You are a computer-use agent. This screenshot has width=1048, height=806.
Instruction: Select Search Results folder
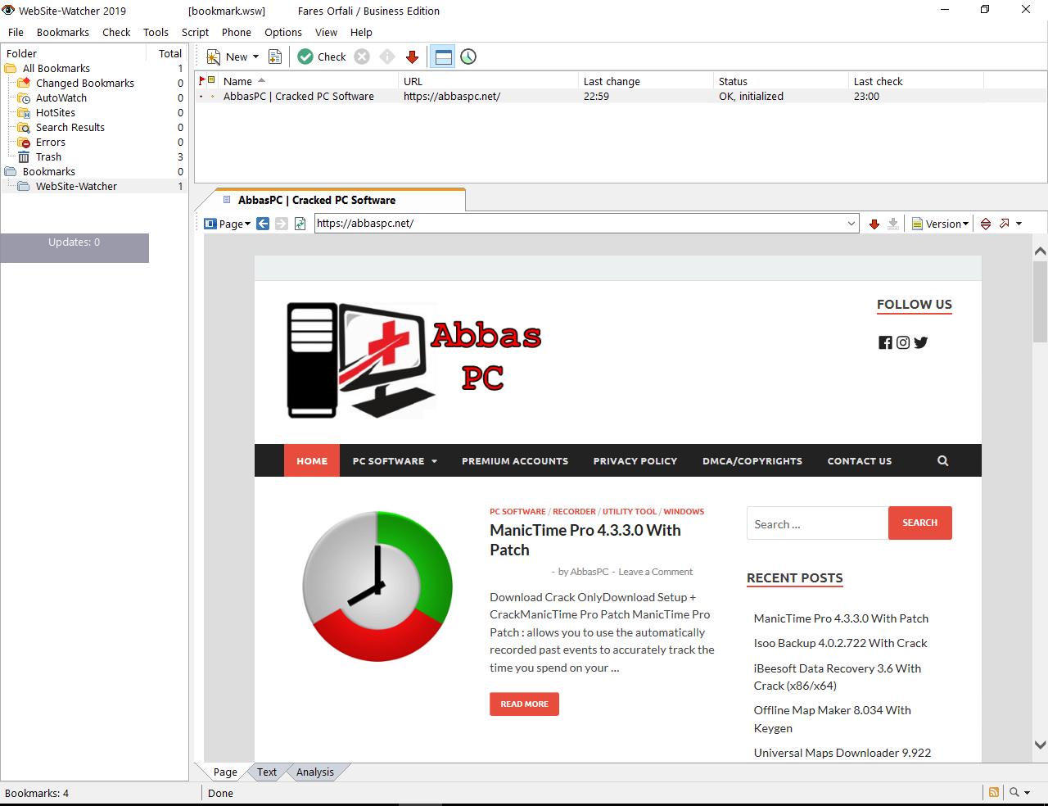click(70, 127)
